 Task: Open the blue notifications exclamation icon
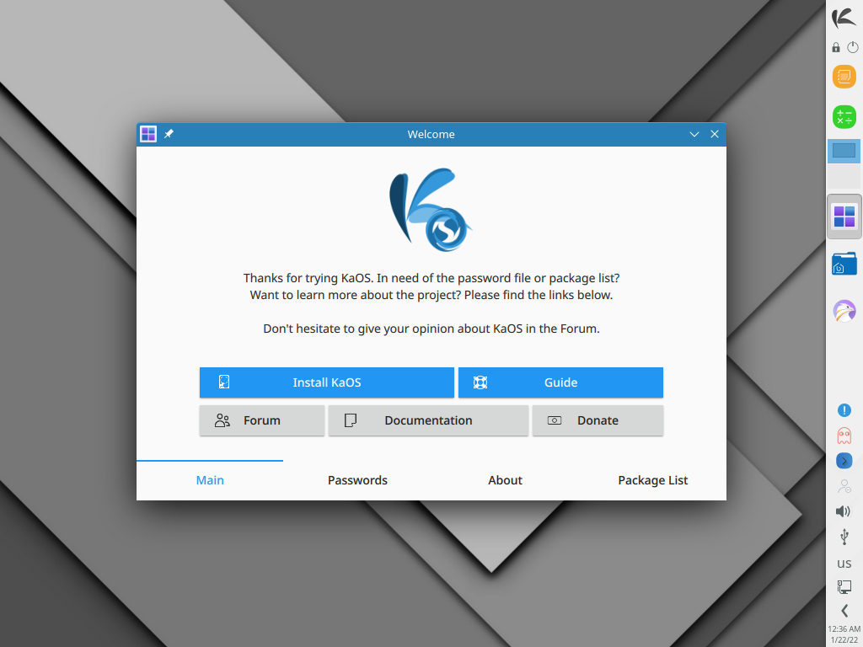(844, 410)
